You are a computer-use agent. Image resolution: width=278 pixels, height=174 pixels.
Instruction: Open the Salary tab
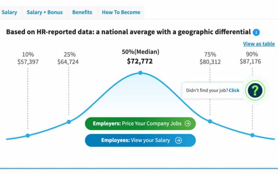(9, 12)
